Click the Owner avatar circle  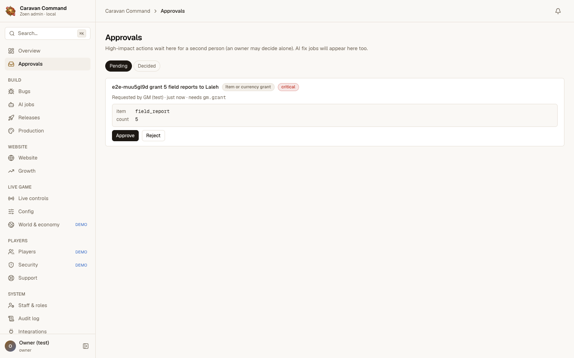point(10,346)
